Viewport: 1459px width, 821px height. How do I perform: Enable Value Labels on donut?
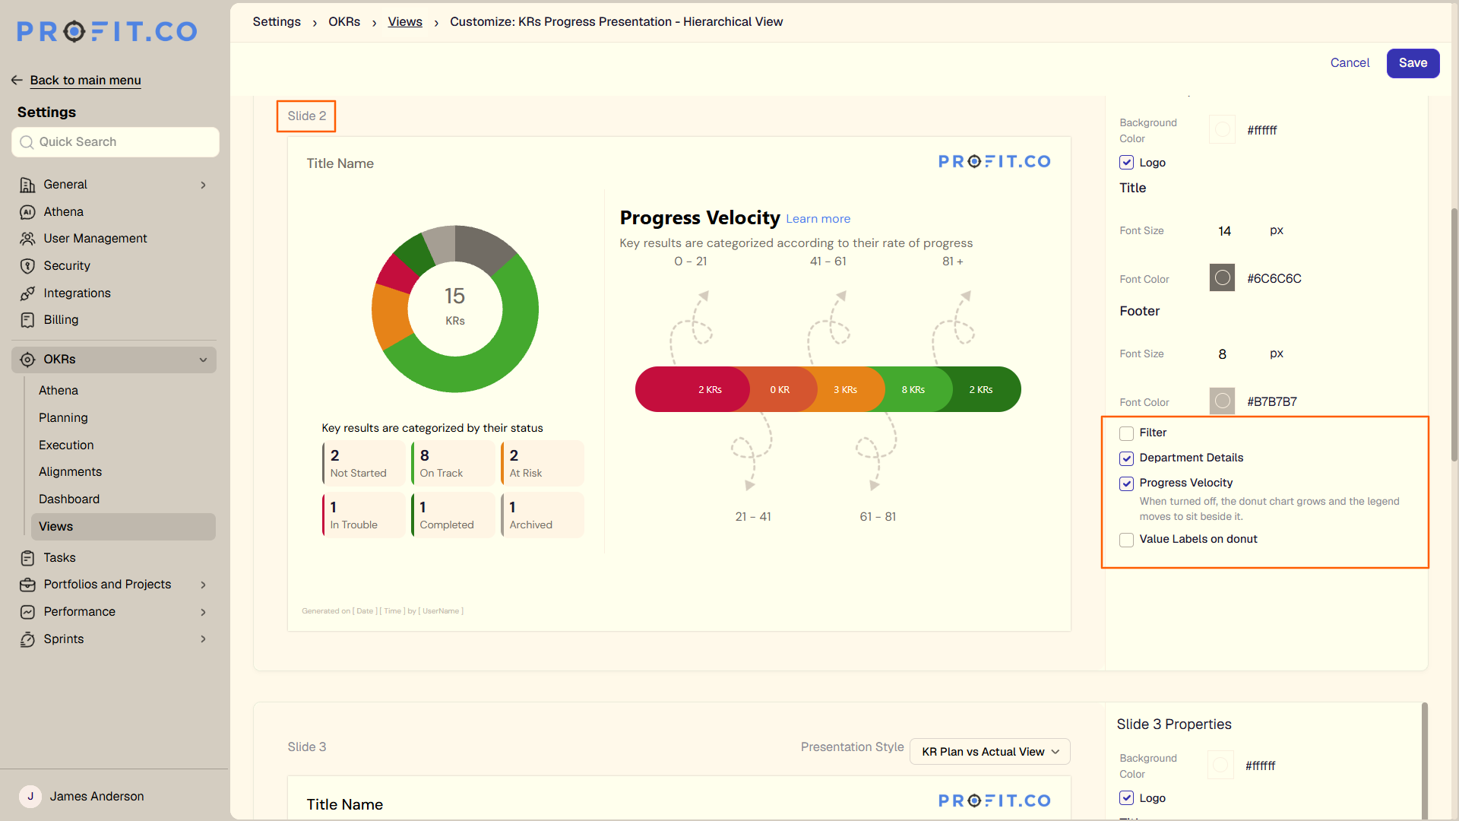pyautogui.click(x=1126, y=540)
